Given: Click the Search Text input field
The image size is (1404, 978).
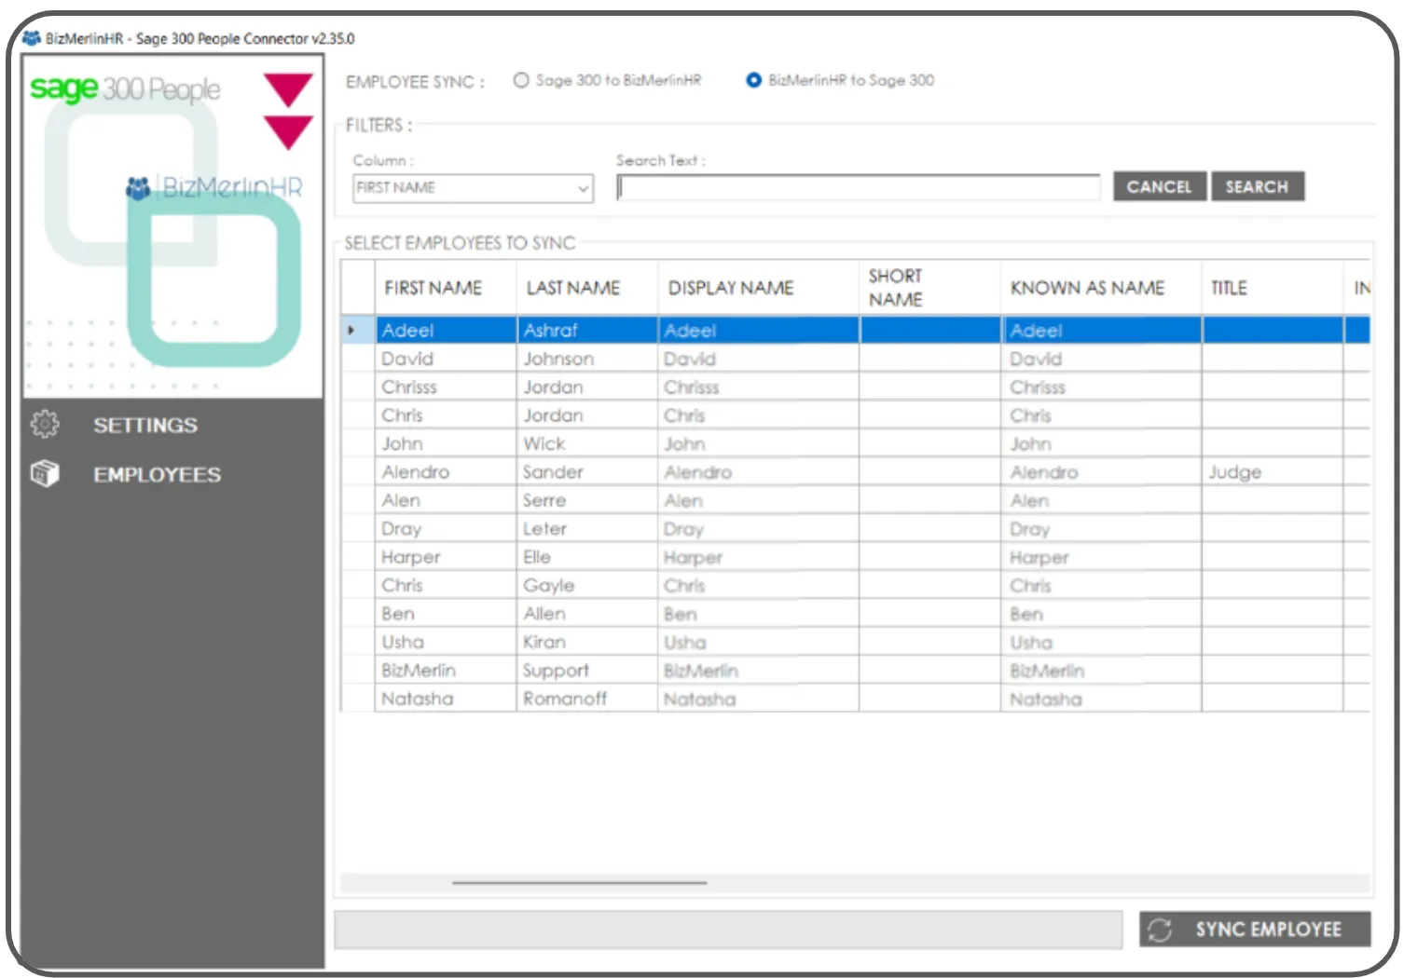Looking at the screenshot, I should pyautogui.click(x=858, y=187).
